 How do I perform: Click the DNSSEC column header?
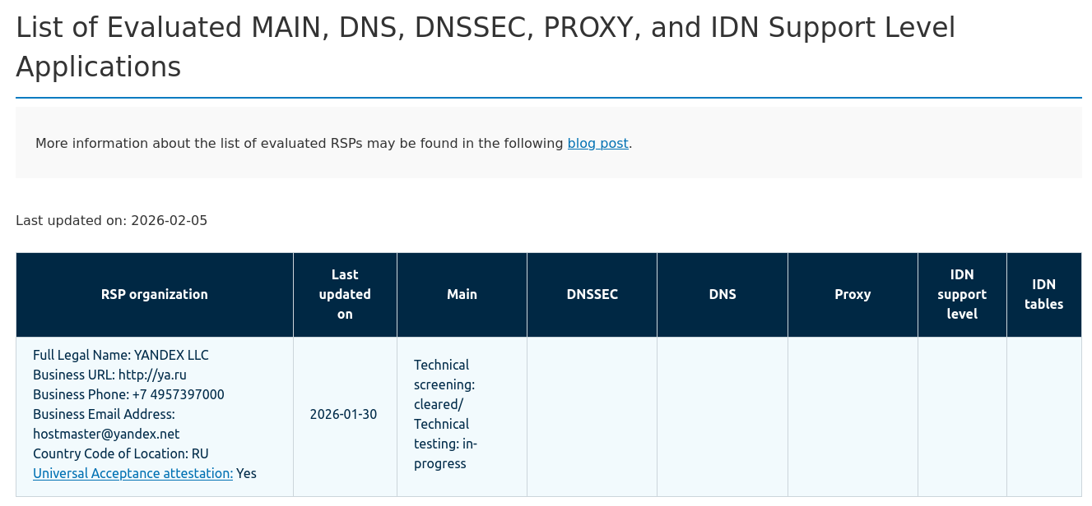592,294
